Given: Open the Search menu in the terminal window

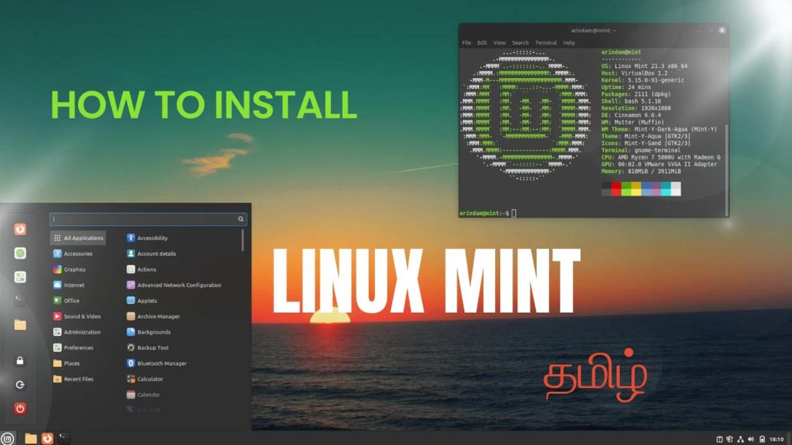Looking at the screenshot, I should (520, 43).
